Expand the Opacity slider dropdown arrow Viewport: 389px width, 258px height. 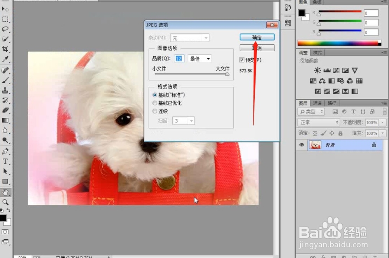click(383, 122)
